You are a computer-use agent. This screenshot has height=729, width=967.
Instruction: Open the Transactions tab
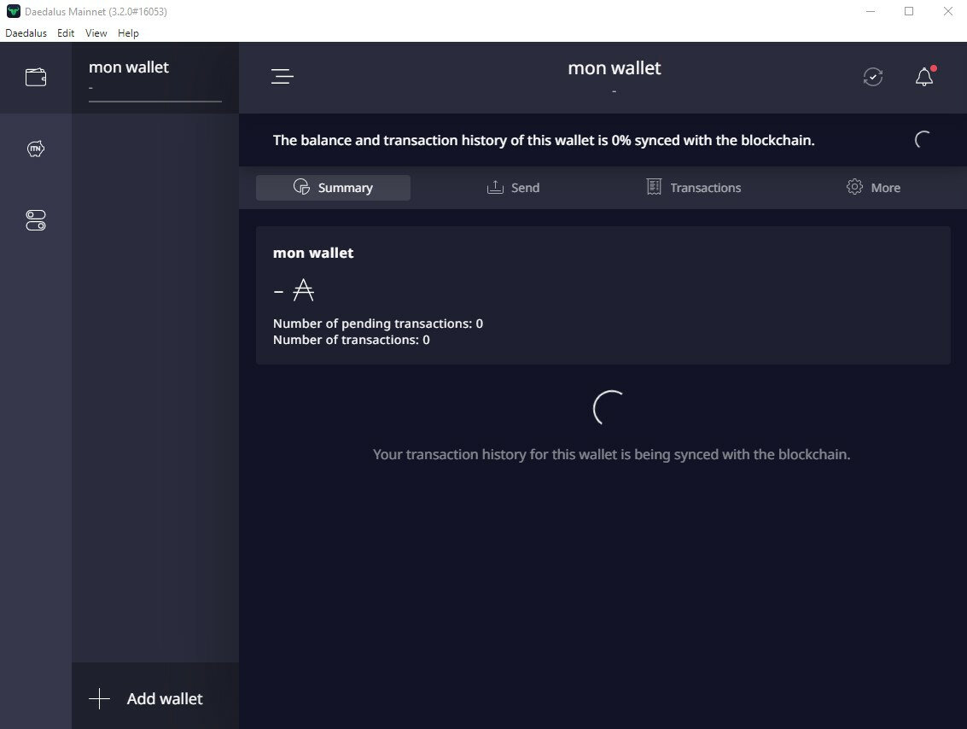(x=693, y=188)
